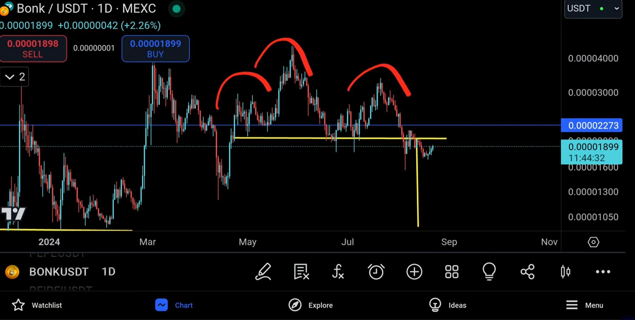The image size is (635, 320).
Task: Create a price alert with alarm icon
Action: (376, 272)
